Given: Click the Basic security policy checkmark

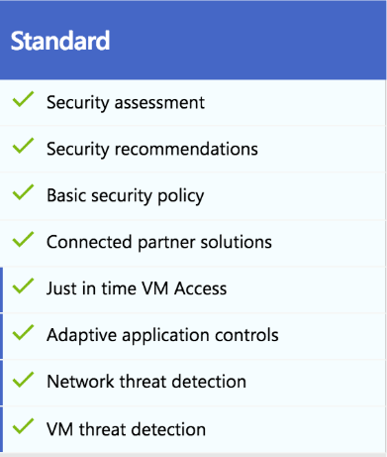Looking at the screenshot, I should click(23, 192).
